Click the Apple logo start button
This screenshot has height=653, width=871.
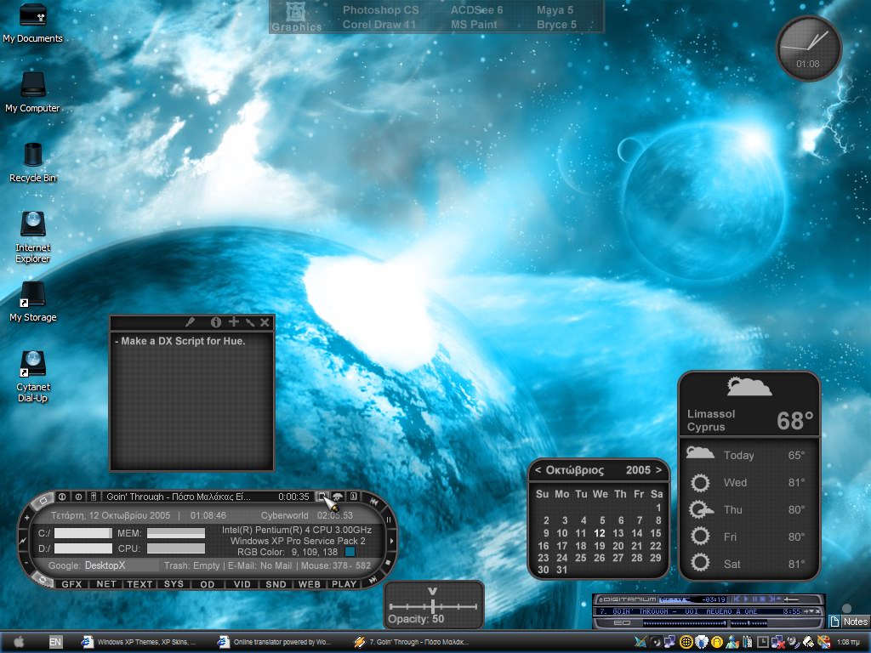(x=19, y=642)
